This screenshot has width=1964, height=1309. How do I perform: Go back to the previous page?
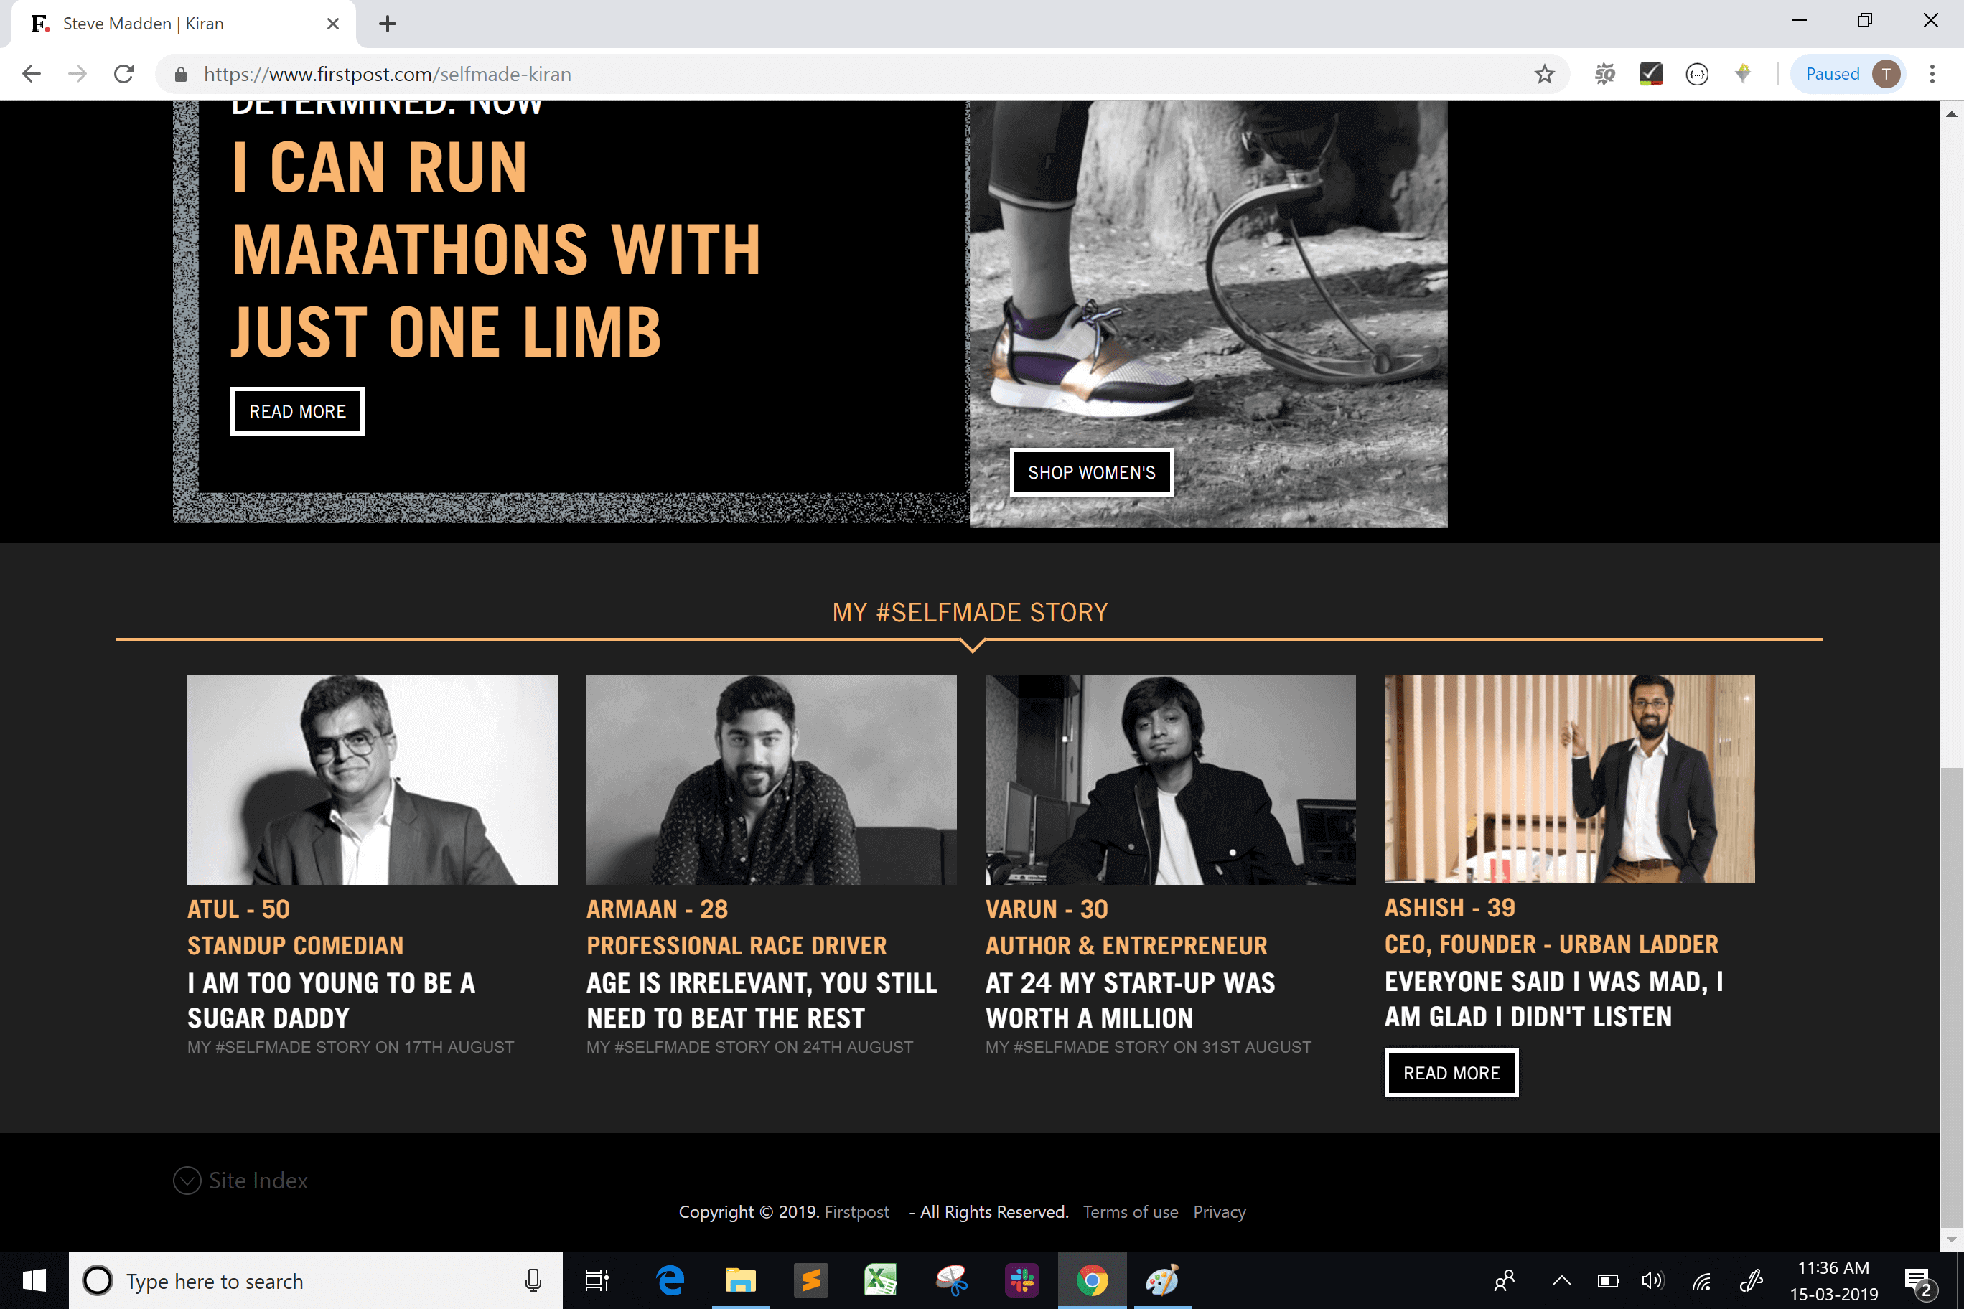(x=32, y=75)
